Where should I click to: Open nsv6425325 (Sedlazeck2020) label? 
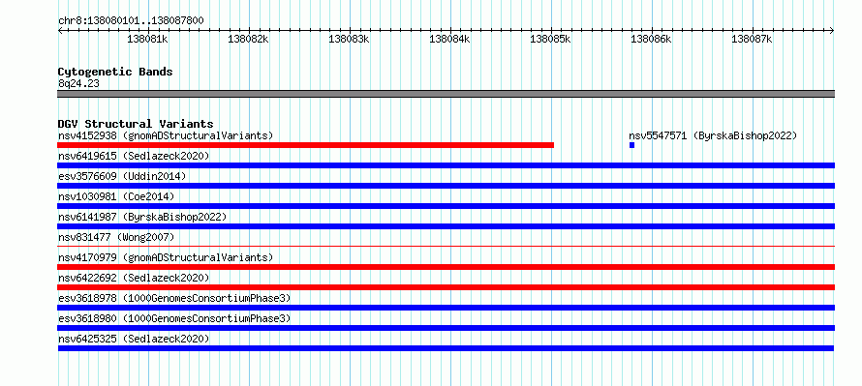[x=134, y=339]
